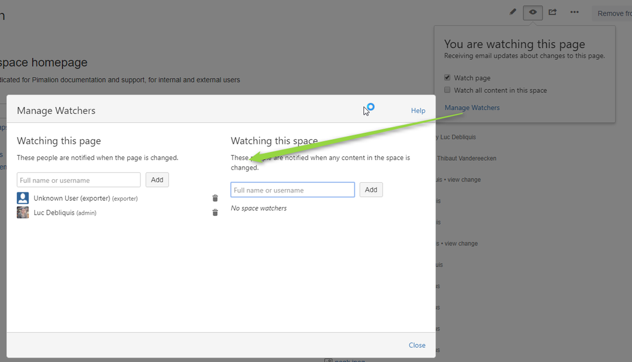Focus the page watcher name input field
The height and width of the screenshot is (362, 632).
click(x=79, y=180)
